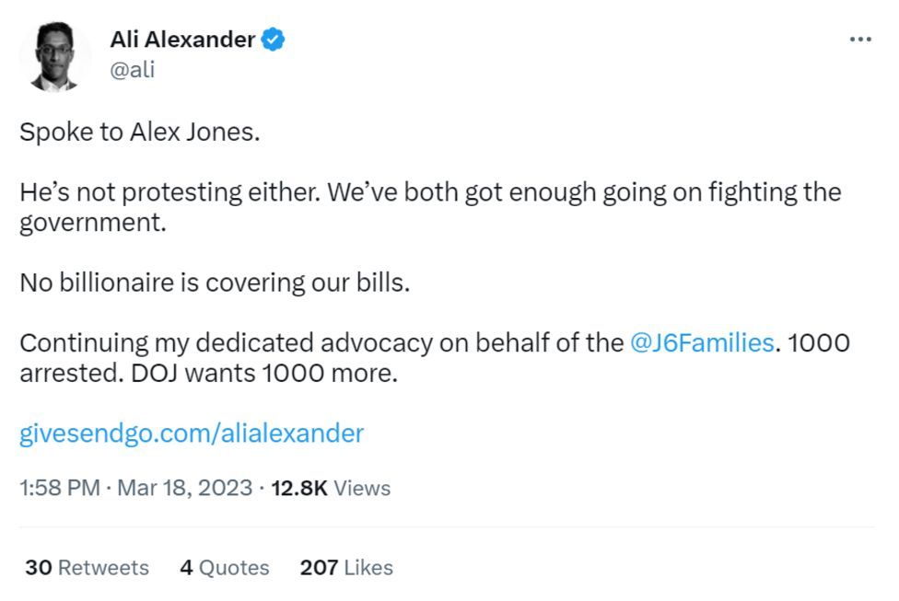Click the "No billionaire is covering our bills" line
This screenshot has width=899, height=601.
click(x=214, y=283)
